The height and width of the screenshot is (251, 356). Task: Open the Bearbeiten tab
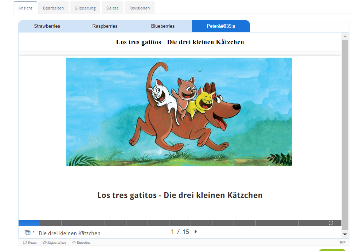(x=53, y=8)
